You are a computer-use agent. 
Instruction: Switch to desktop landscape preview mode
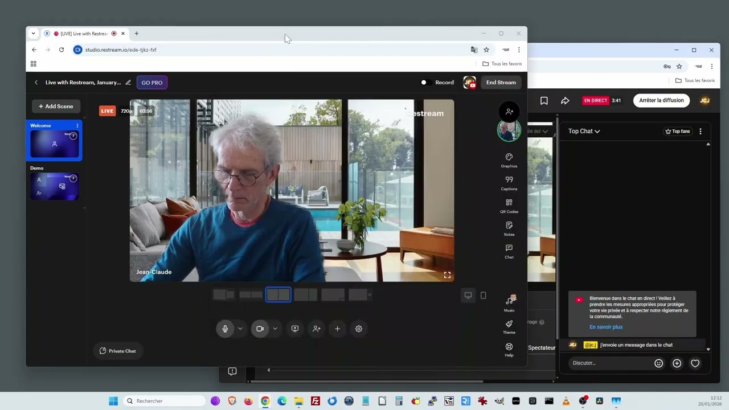[x=468, y=295]
